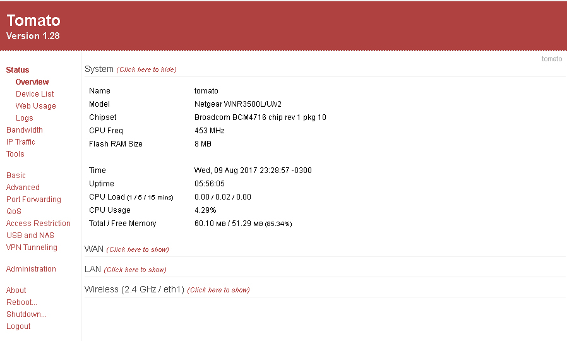
Task: Open Logs page
Action: tap(24, 117)
